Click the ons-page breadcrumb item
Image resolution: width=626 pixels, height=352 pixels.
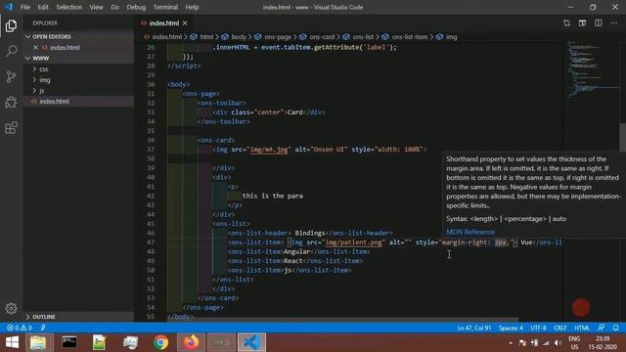click(278, 37)
